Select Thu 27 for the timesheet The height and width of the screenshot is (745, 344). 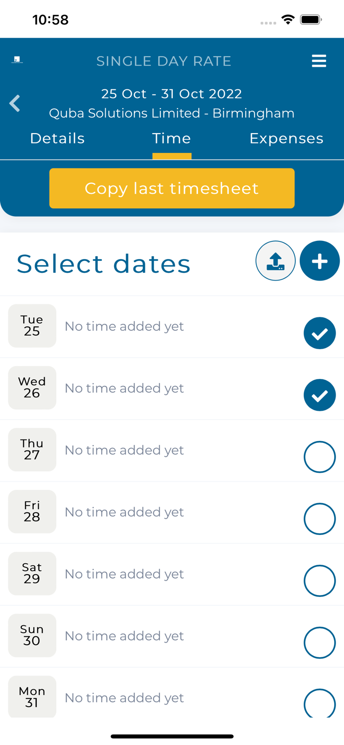tap(320, 456)
